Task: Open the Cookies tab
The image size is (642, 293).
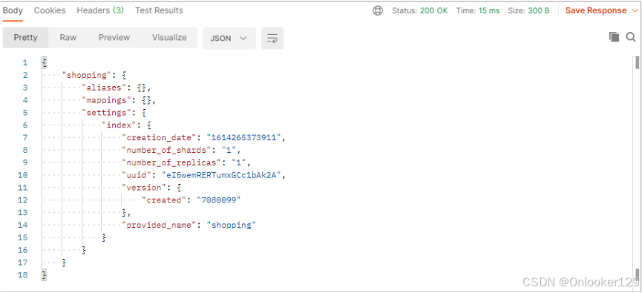Action: point(50,10)
